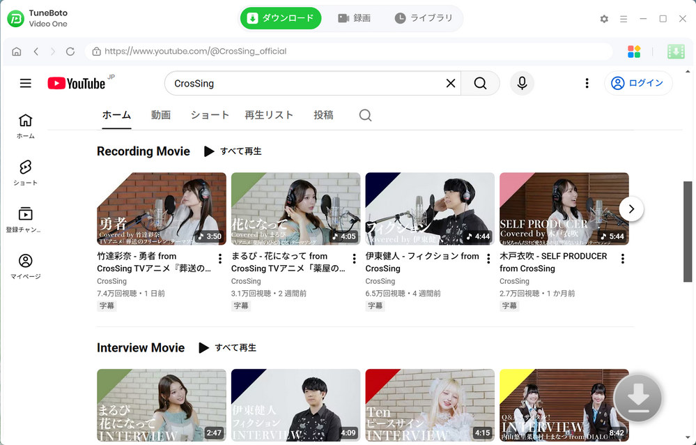Select the channel 動画 tab
The height and width of the screenshot is (445, 696).
(161, 115)
